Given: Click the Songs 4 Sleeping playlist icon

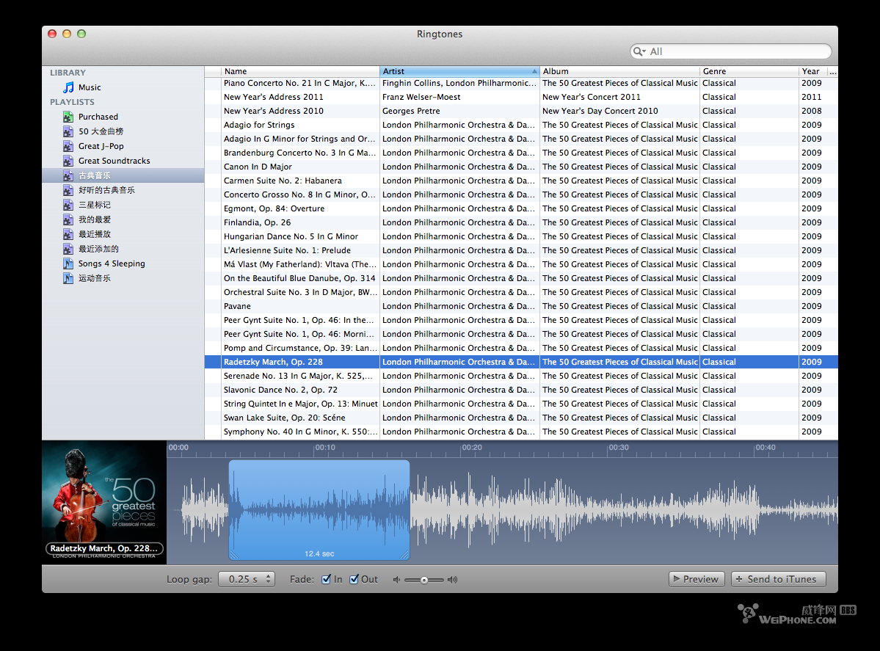Looking at the screenshot, I should tap(68, 263).
